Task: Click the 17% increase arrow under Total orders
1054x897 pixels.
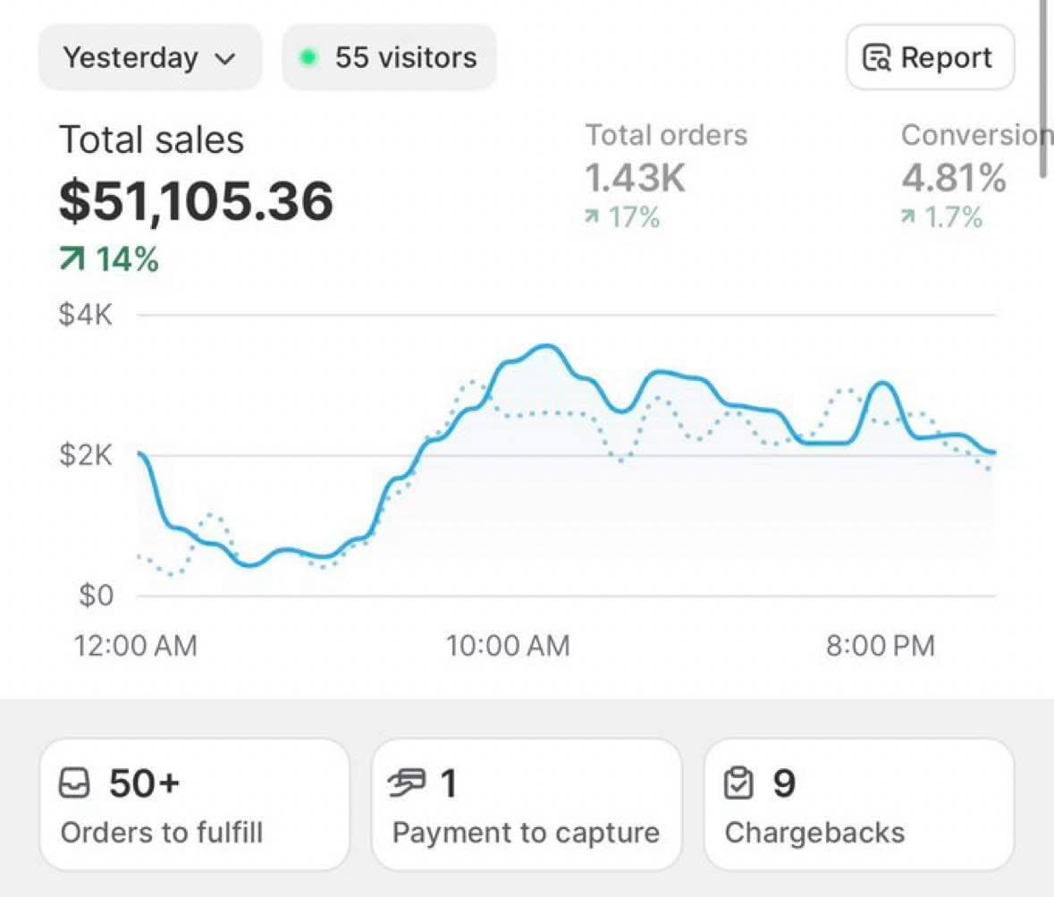Action: tap(591, 217)
